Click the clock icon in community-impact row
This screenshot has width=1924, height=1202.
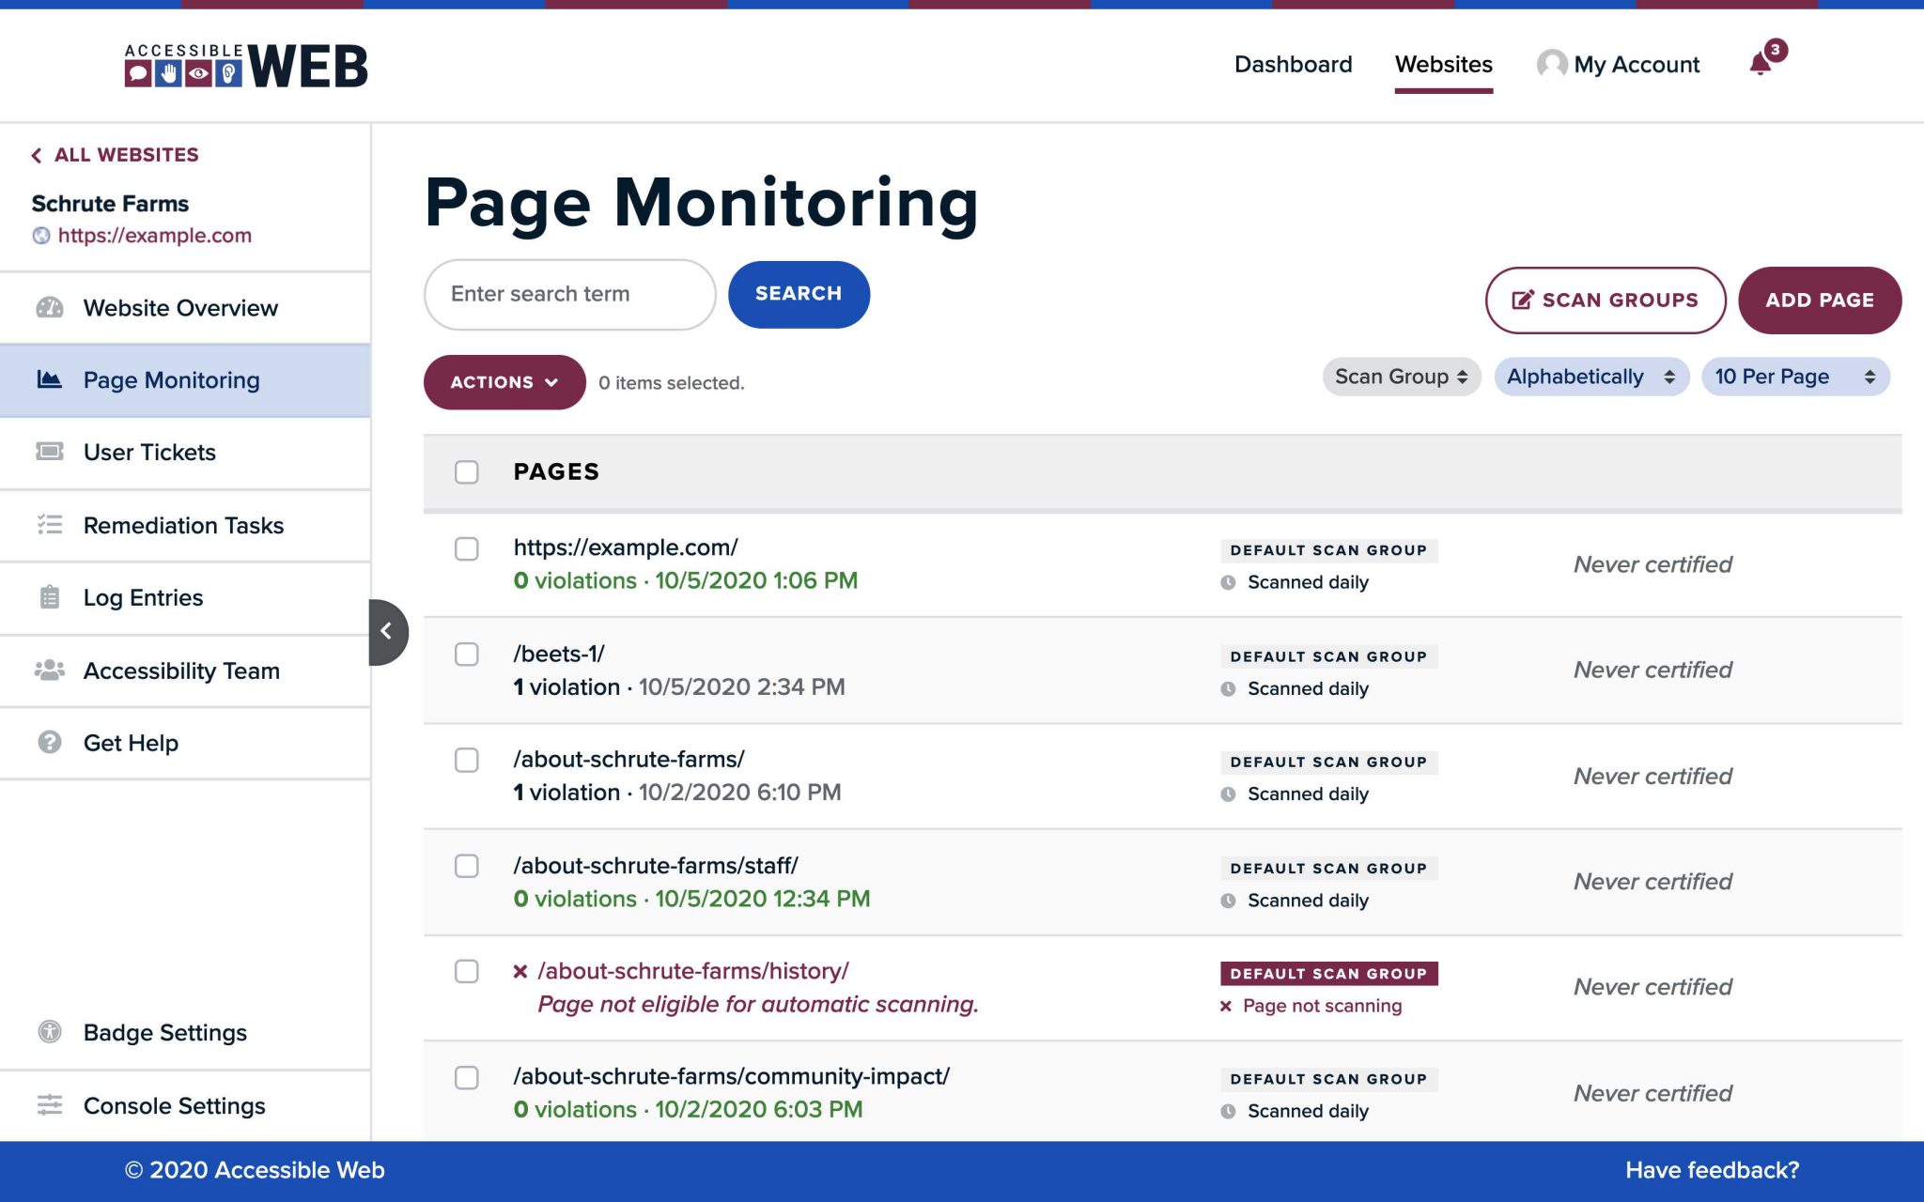pyautogui.click(x=1228, y=1111)
